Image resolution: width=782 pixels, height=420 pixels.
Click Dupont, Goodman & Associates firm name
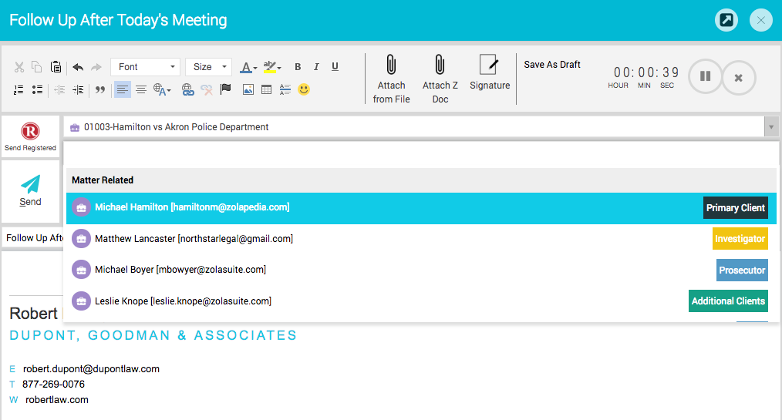point(153,335)
